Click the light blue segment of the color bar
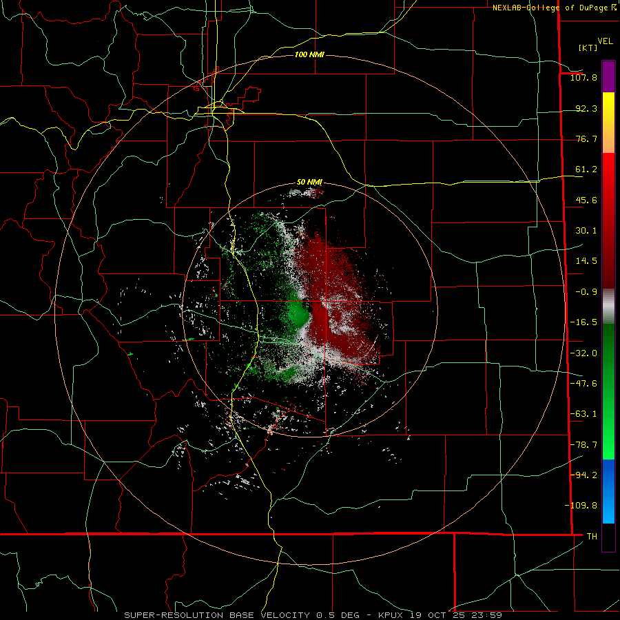Viewport: 620px width, 620px height. (x=608, y=510)
